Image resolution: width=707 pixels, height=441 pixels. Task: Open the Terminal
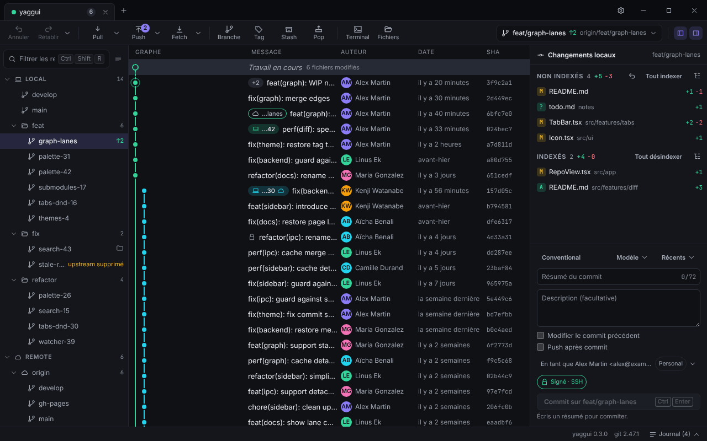(357, 33)
